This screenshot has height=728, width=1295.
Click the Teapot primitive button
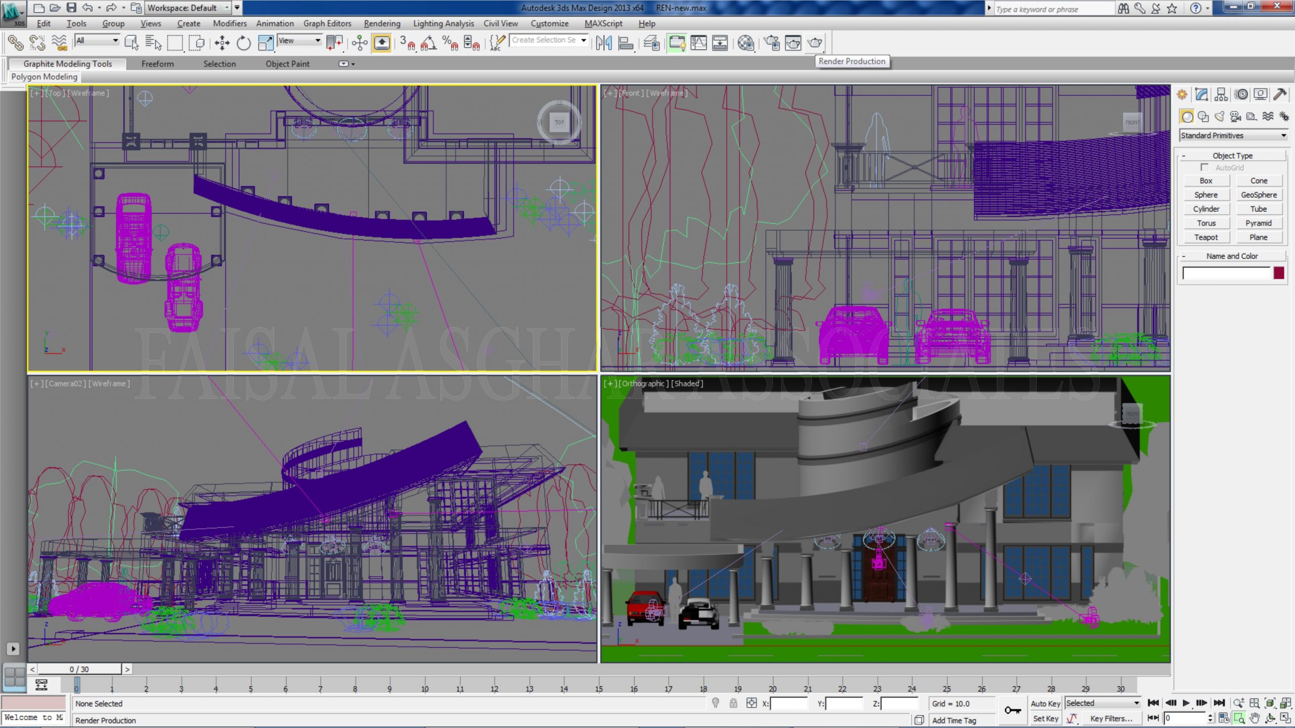1206,237
